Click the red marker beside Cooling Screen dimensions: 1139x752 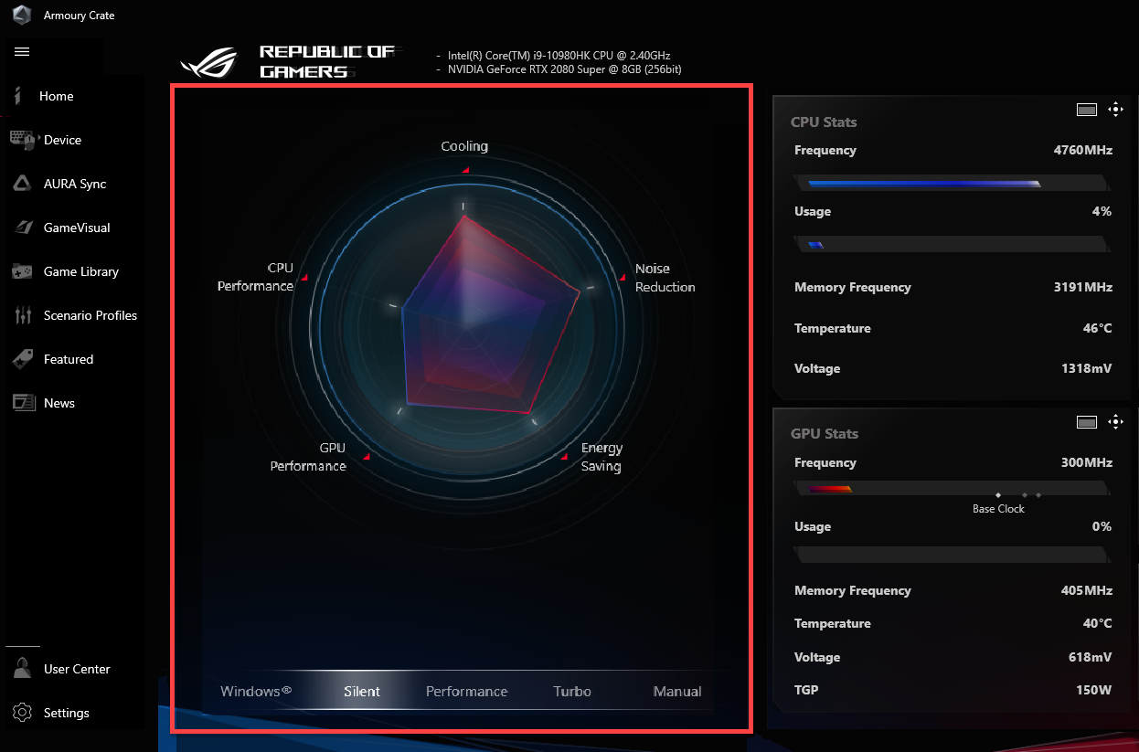[x=465, y=170]
